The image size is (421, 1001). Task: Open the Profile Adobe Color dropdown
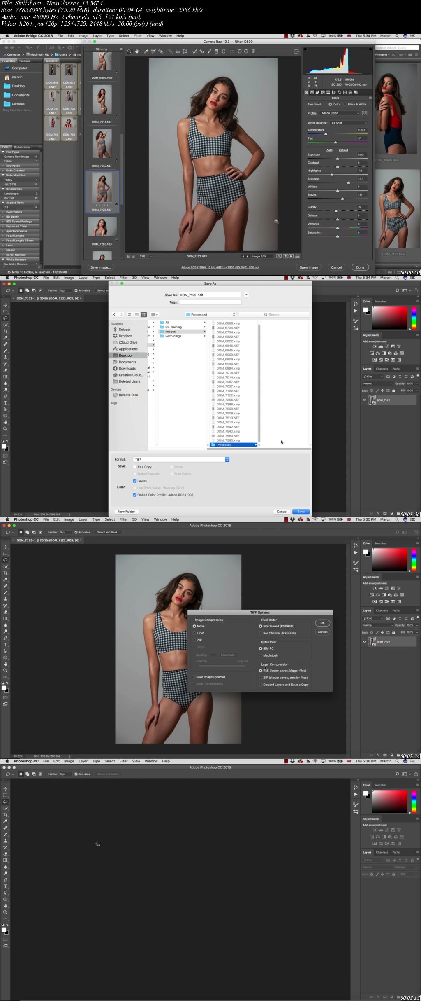340,113
